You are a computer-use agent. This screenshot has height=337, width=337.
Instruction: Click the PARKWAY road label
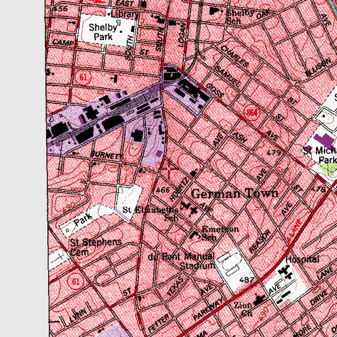209,309
